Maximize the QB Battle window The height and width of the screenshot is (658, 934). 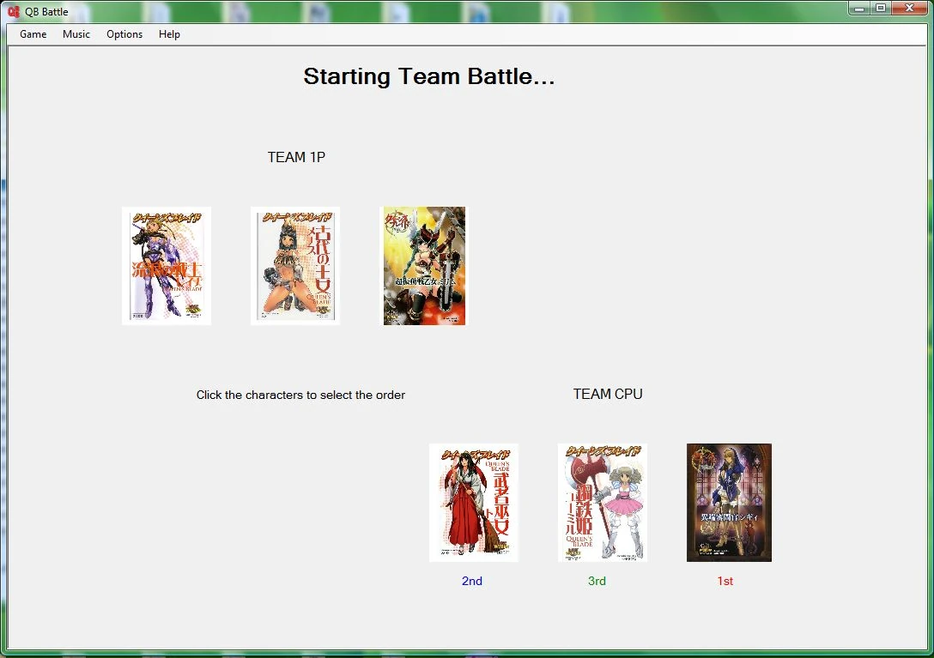coord(881,9)
